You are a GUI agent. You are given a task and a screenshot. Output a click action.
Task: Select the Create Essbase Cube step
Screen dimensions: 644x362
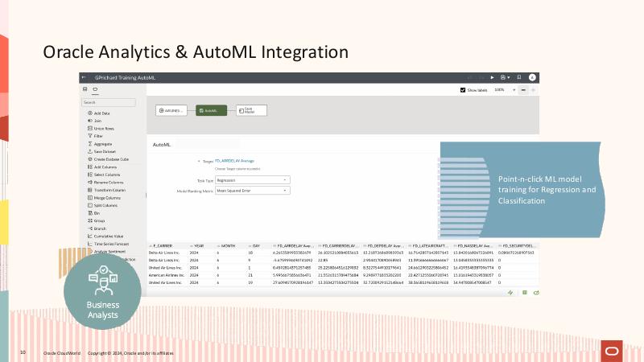[x=108, y=159]
